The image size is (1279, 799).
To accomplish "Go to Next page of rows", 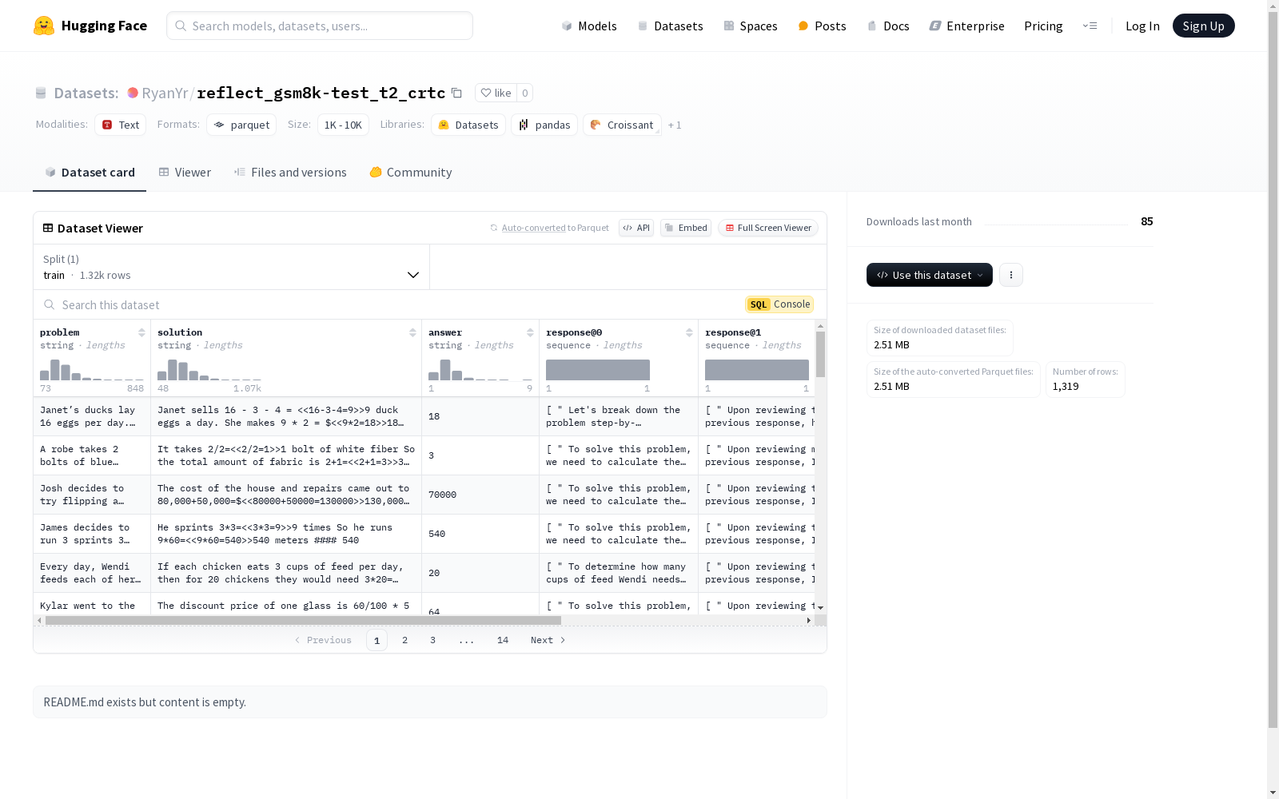I will (548, 640).
